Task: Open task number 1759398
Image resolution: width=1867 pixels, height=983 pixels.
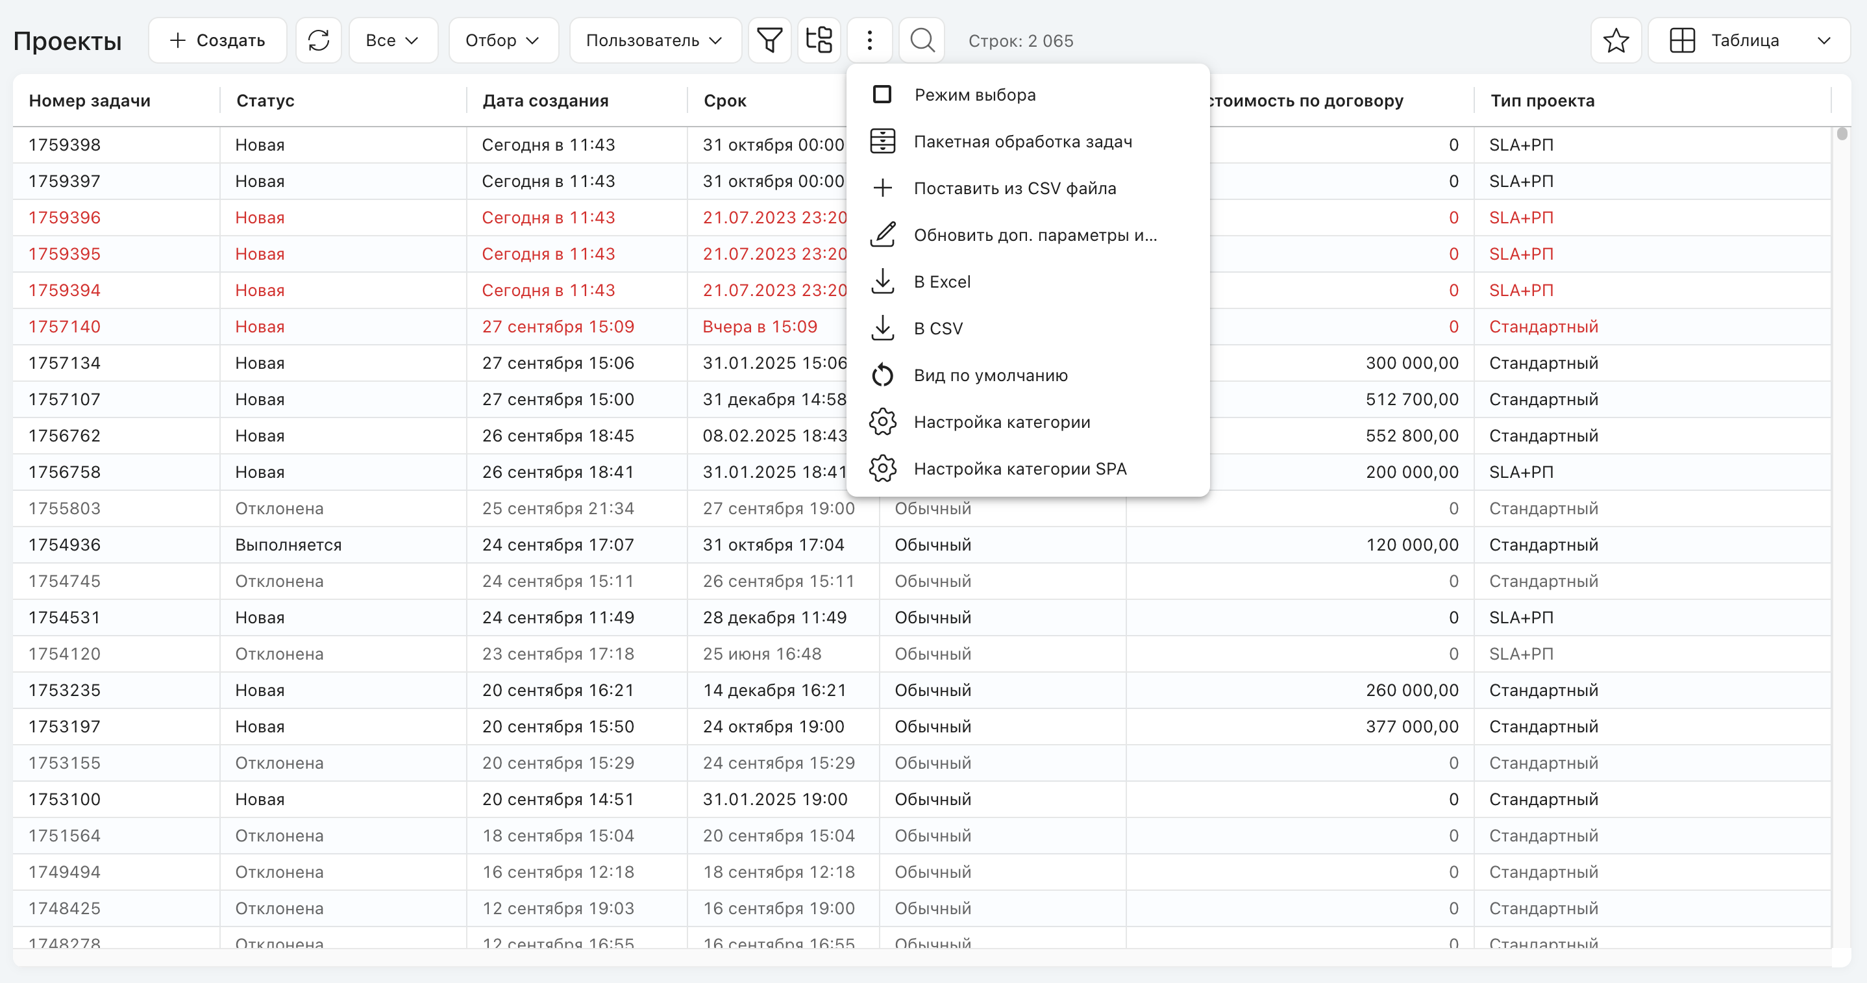Action: click(64, 144)
